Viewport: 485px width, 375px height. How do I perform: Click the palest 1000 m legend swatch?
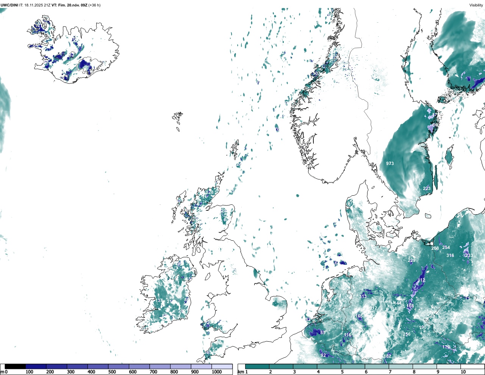tap(222, 367)
